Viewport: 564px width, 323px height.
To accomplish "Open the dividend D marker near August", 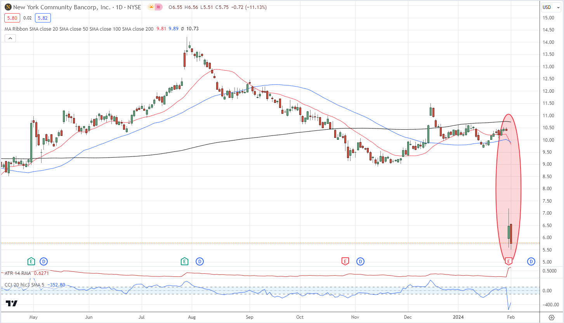I will pyautogui.click(x=200, y=261).
